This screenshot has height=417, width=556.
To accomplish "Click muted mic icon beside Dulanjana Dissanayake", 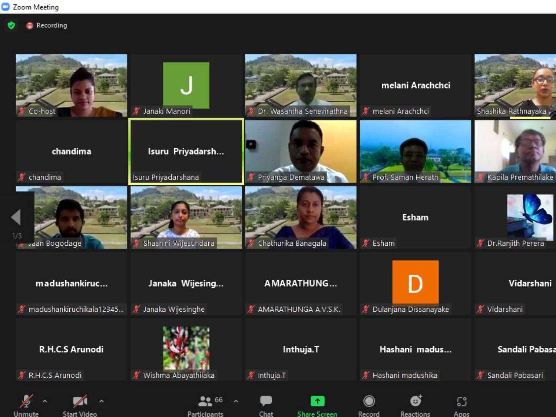I will pyautogui.click(x=366, y=309).
